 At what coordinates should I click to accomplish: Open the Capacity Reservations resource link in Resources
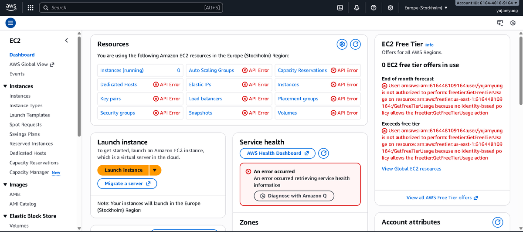tap(302, 70)
